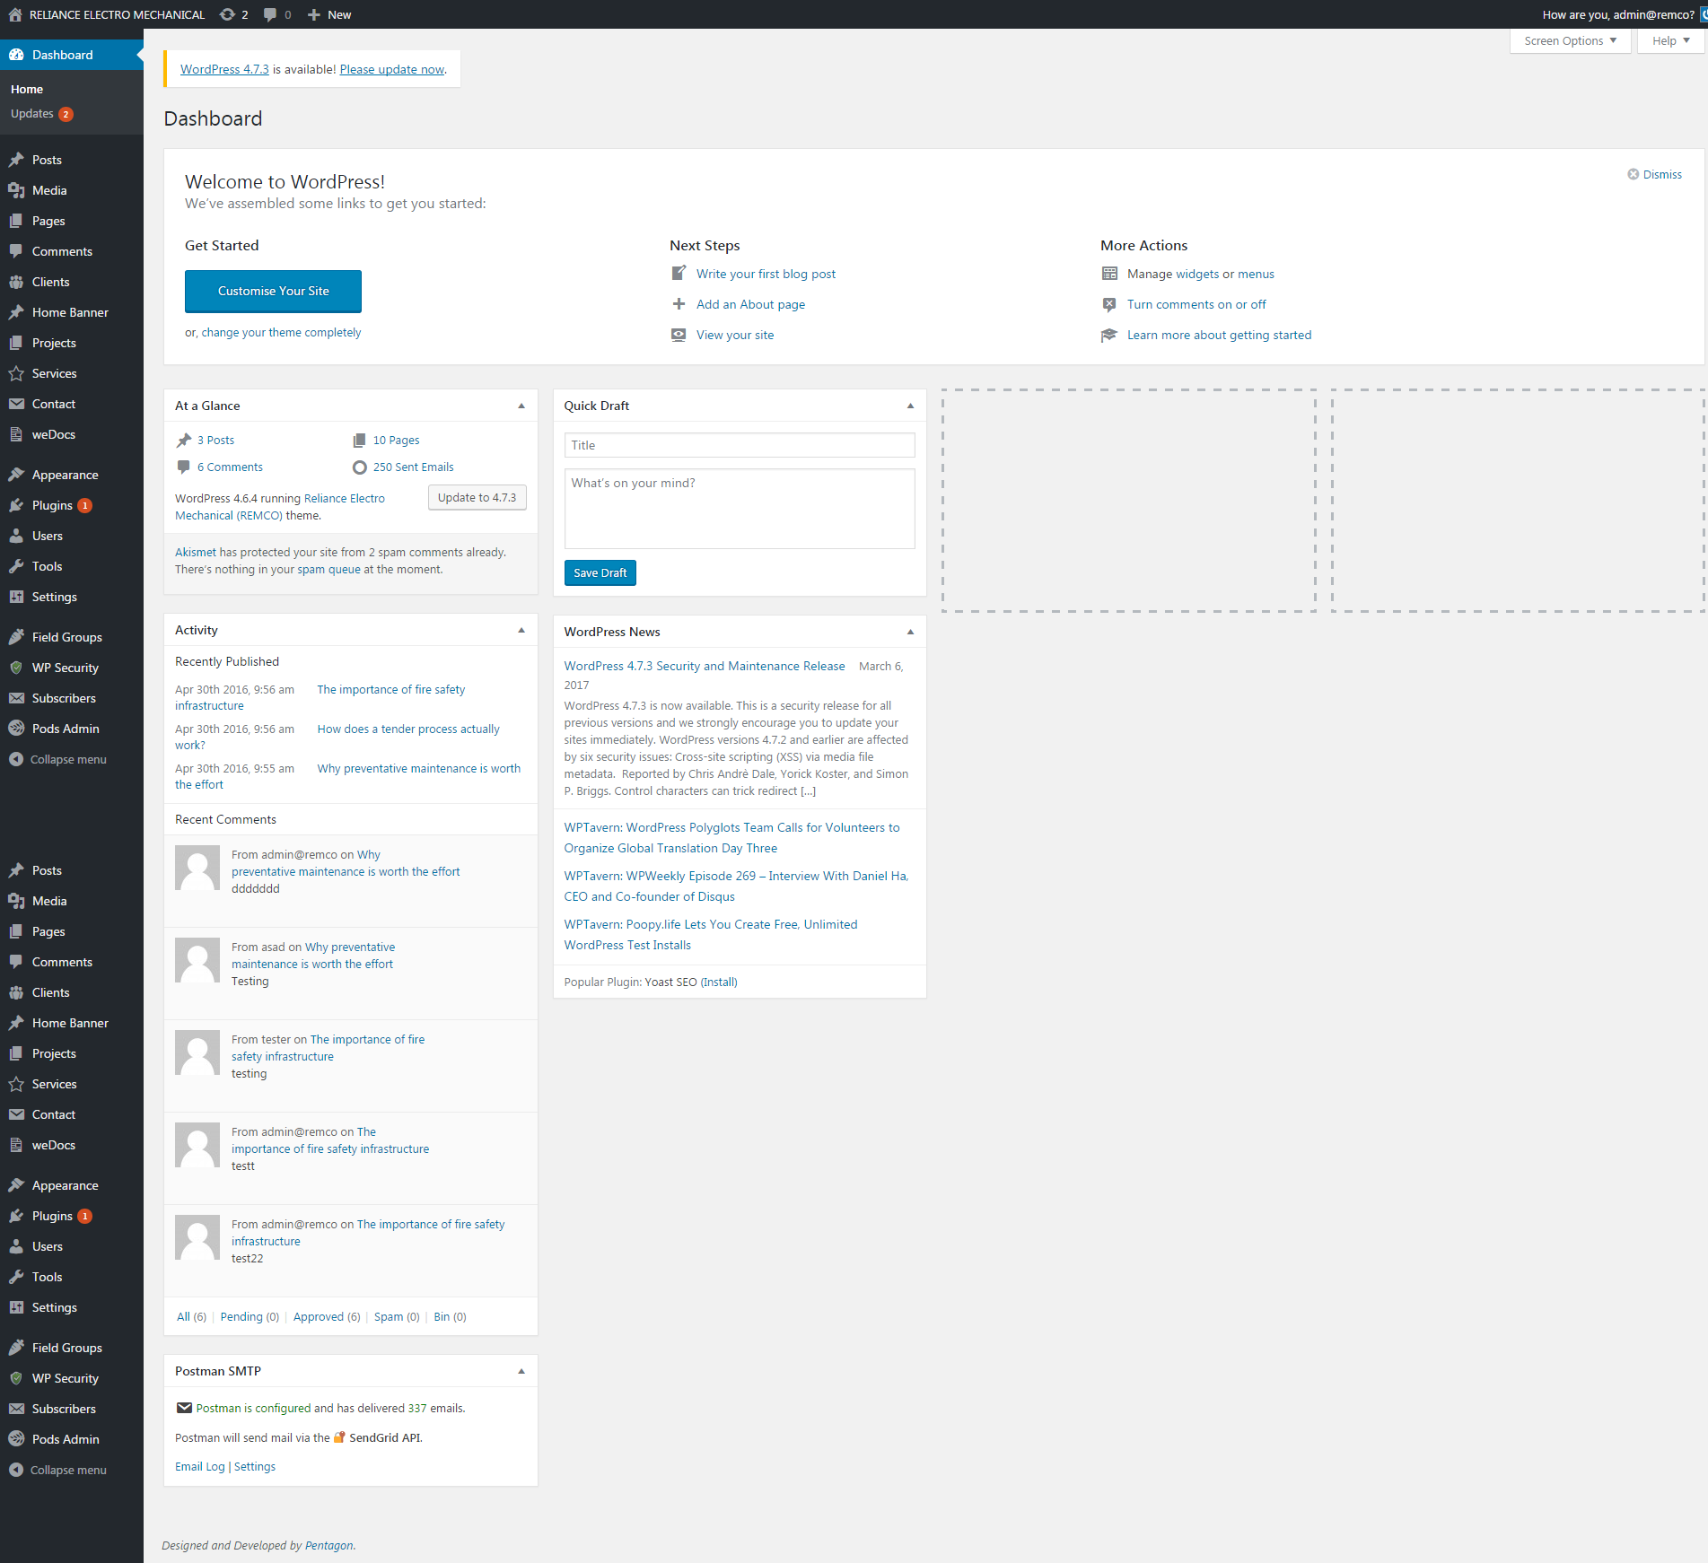1708x1563 pixels.
Task: Open the Screen Options dropdown
Action: pyautogui.click(x=1570, y=41)
